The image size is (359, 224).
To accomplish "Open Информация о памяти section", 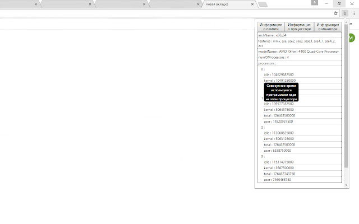I will (x=271, y=27).
